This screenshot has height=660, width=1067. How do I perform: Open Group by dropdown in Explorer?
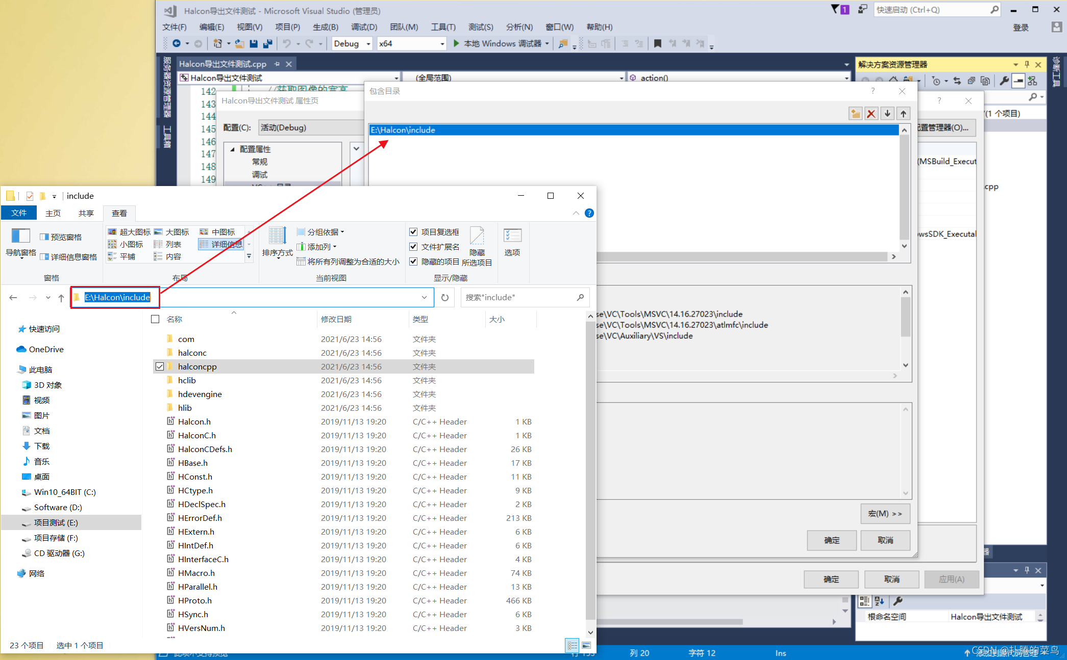(x=320, y=232)
